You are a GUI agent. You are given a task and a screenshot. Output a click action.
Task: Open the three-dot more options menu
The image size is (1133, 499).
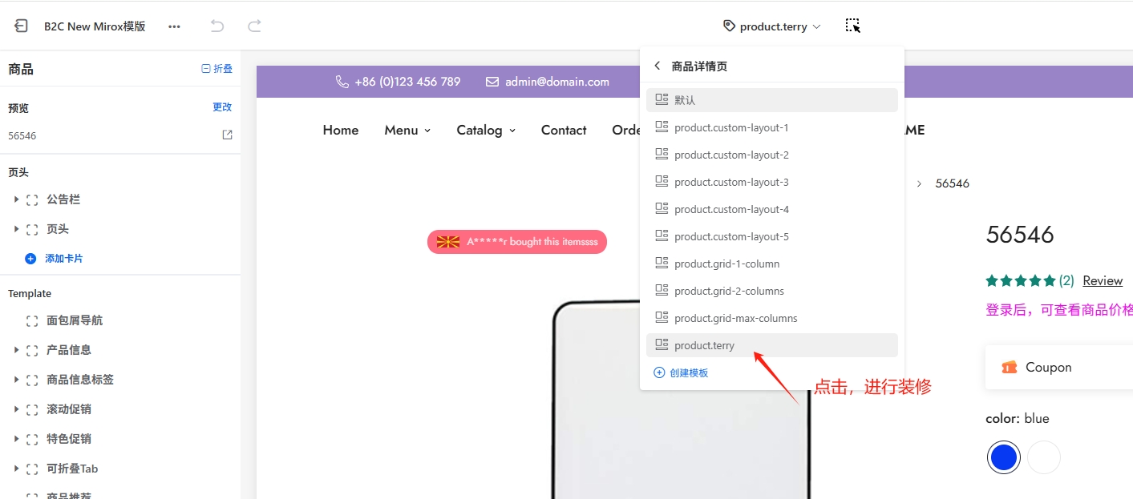174,26
